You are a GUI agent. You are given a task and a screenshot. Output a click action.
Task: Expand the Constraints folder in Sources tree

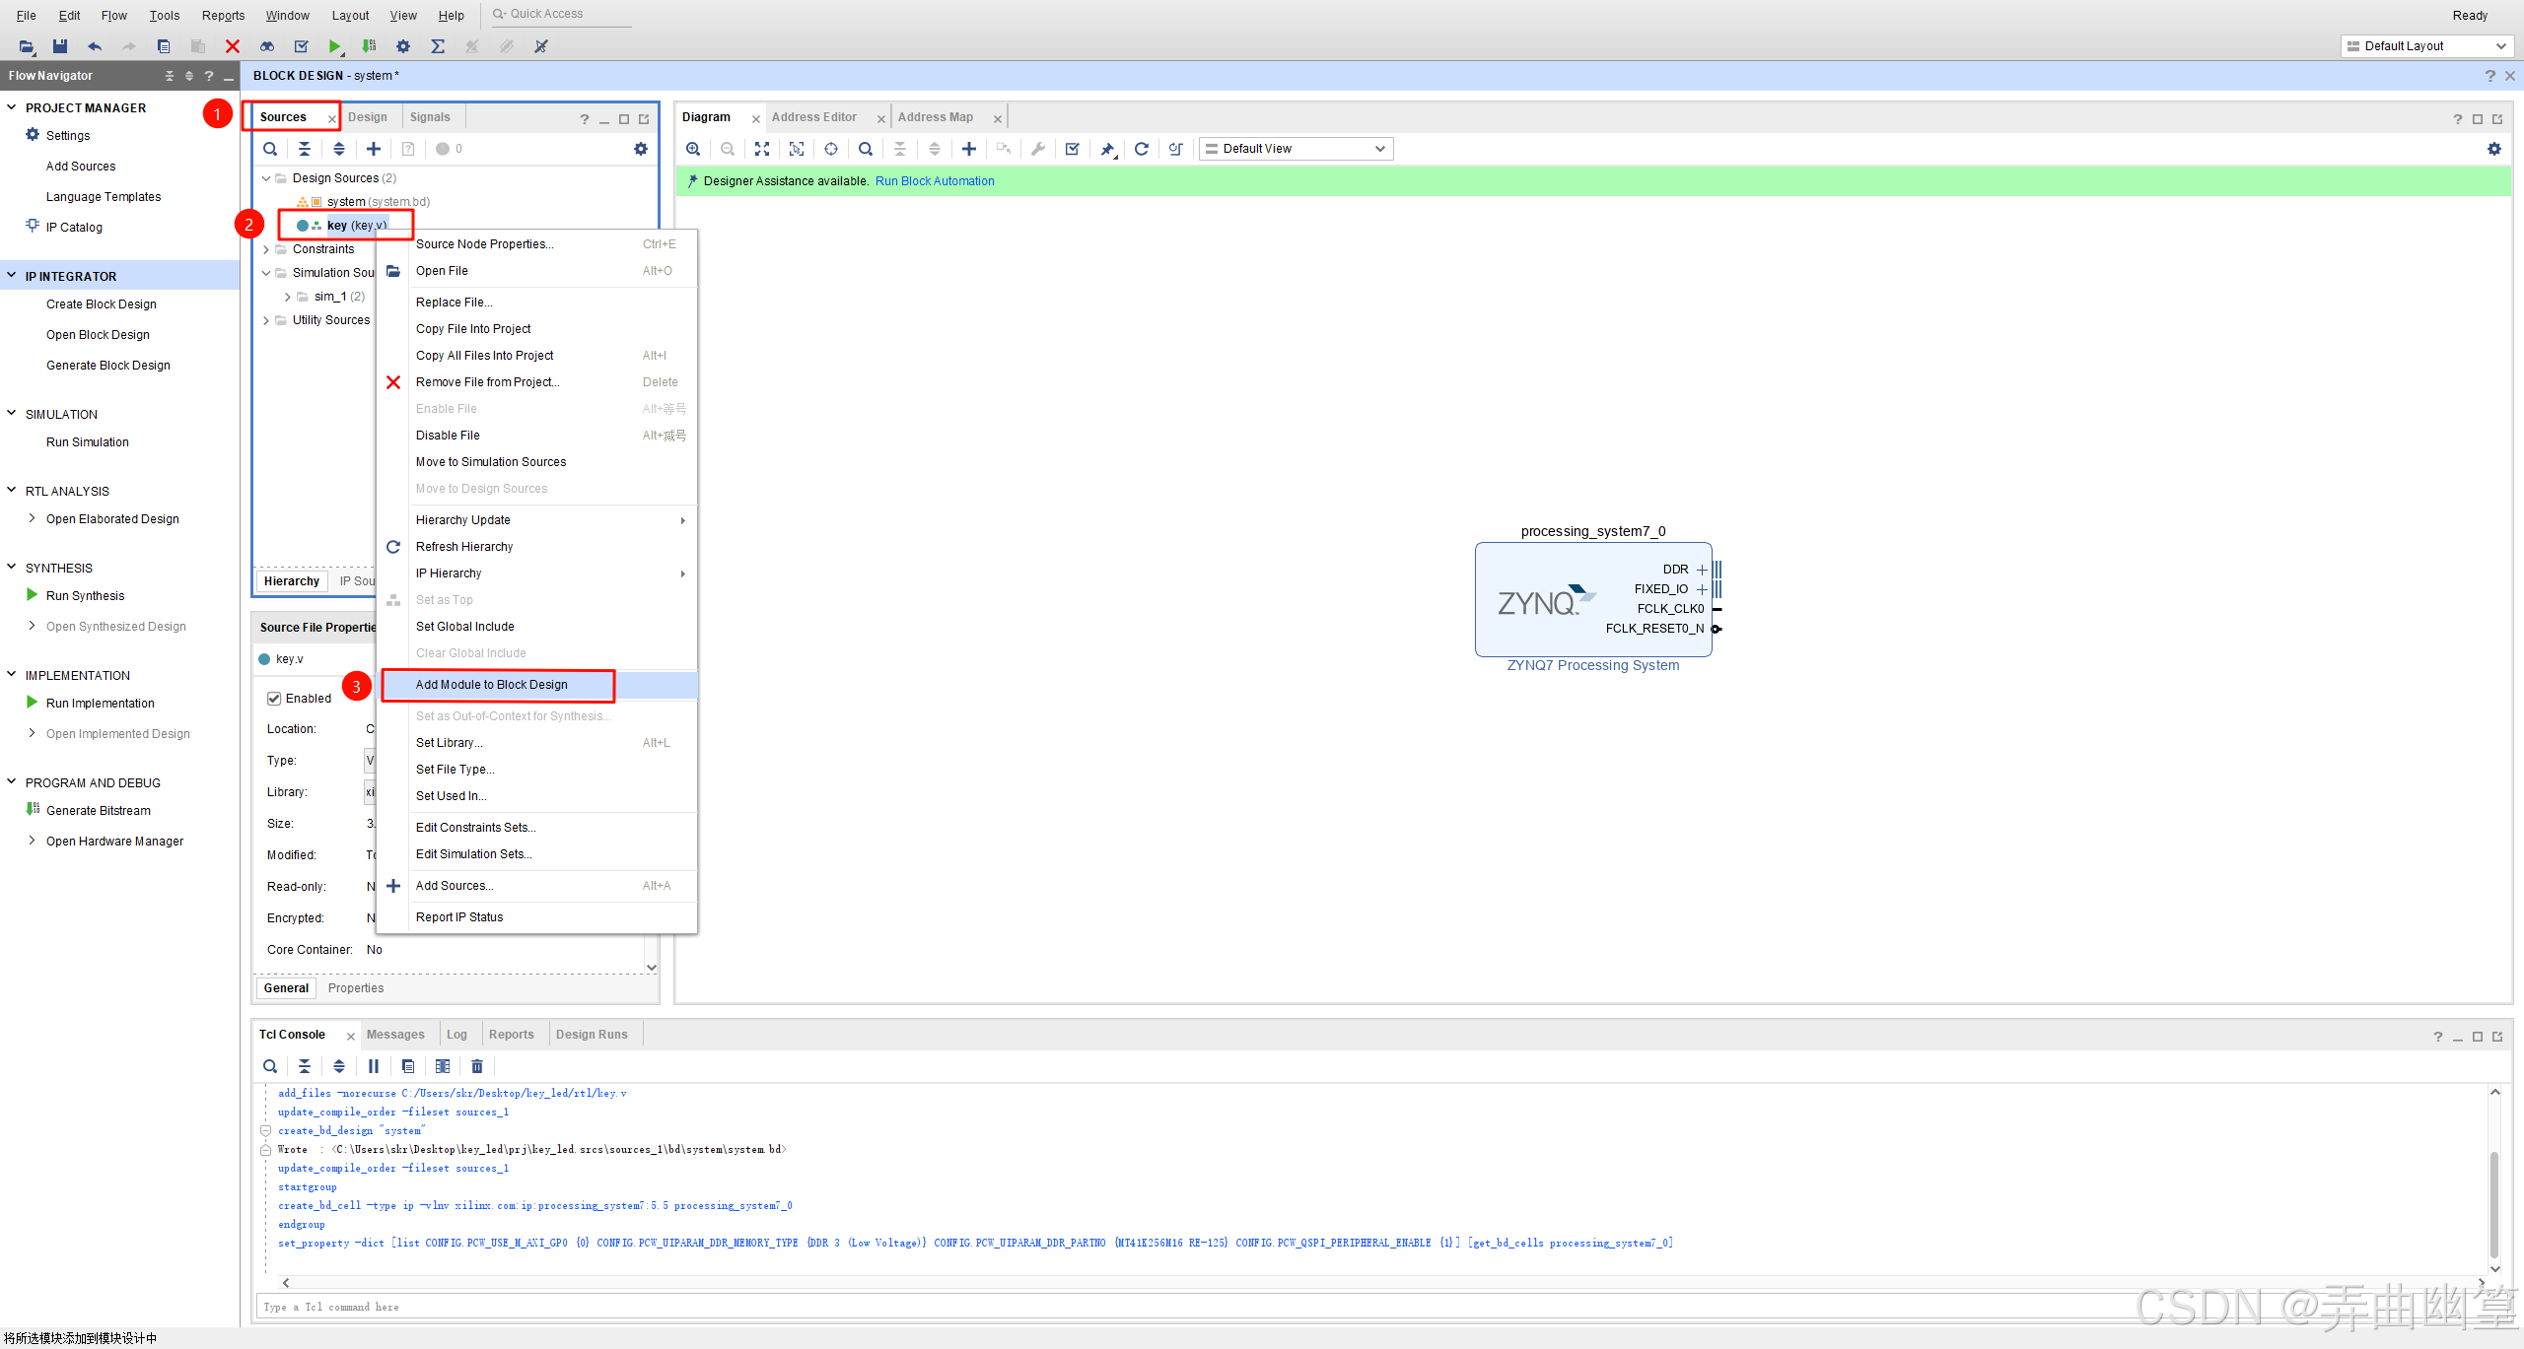click(x=266, y=249)
